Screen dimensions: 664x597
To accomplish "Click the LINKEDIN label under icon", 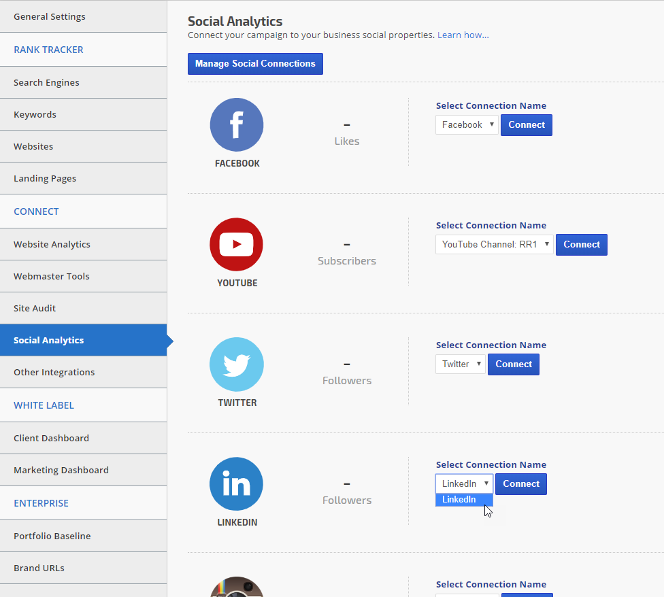I will click(x=237, y=522).
